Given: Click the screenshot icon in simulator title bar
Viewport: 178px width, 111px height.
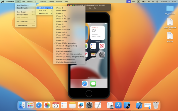Looking at the screenshot, I should click(x=90, y=8).
